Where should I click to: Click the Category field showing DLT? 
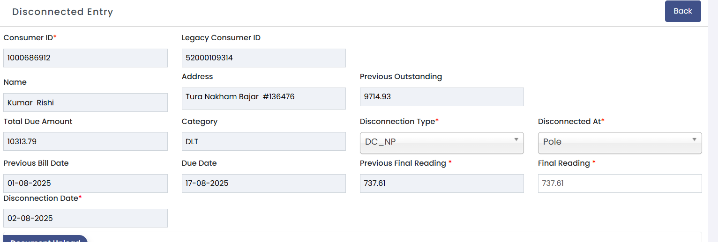263,141
